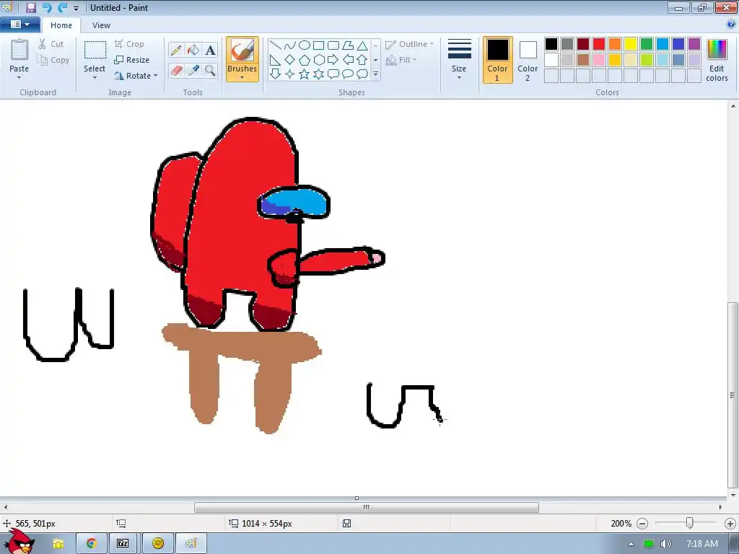The height and width of the screenshot is (554, 739).
Task: Click the Cut button
Action: point(51,44)
